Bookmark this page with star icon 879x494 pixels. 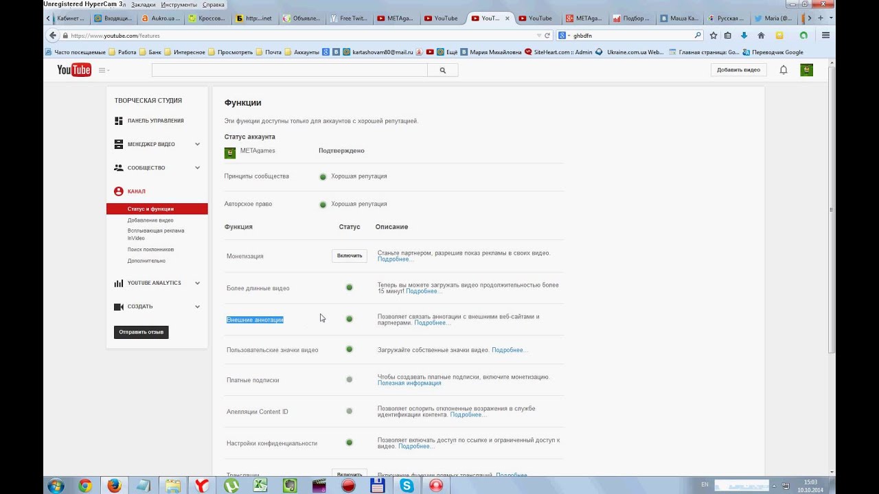coord(714,35)
